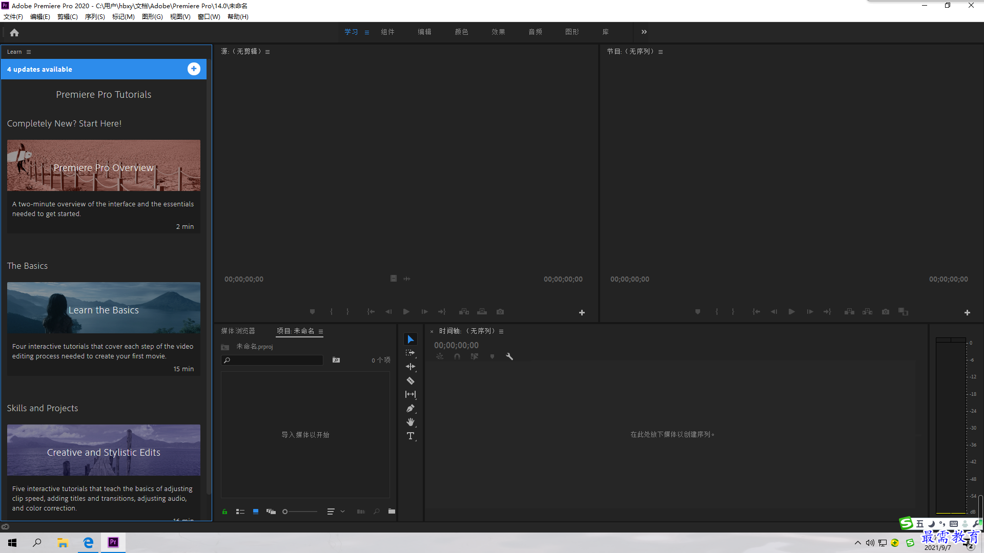Viewport: 984px width, 553px height.
Task: Select the Track Select Forward tool
Action: pos(411,353)
